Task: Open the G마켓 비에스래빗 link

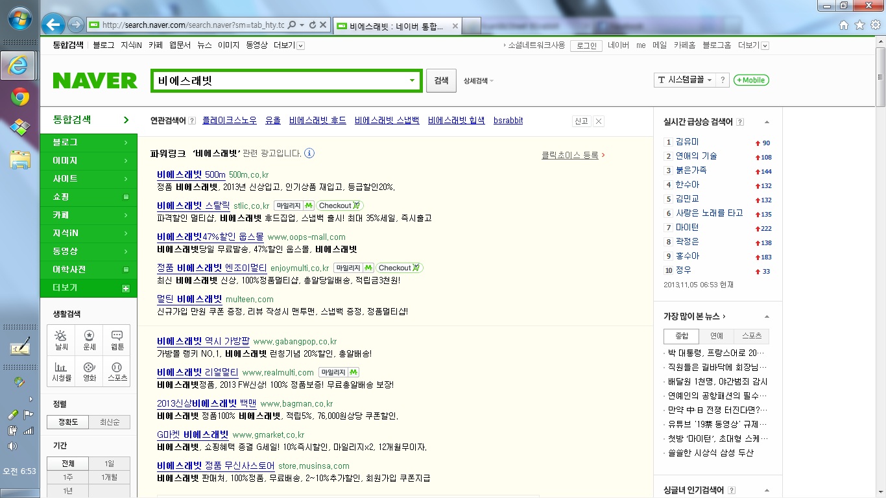Action: (193, 434)
